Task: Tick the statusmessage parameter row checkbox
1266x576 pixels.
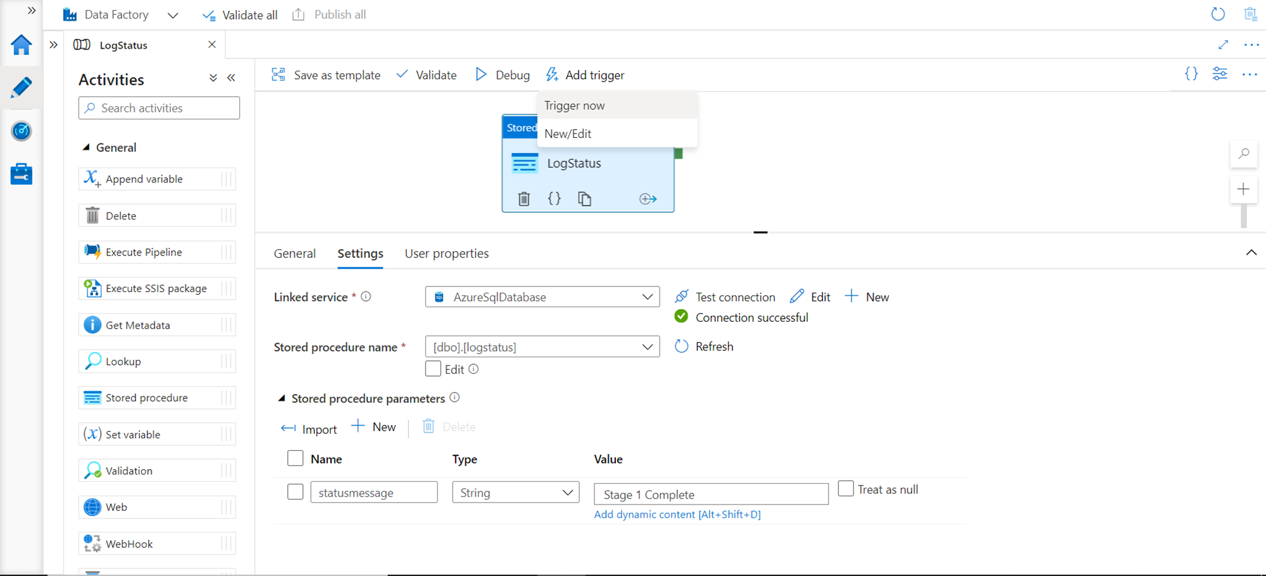Action: [295, 492]
